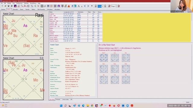Viewport: 193px width, 108px height.
Task: Open the View menu
Action: (14, 3)
